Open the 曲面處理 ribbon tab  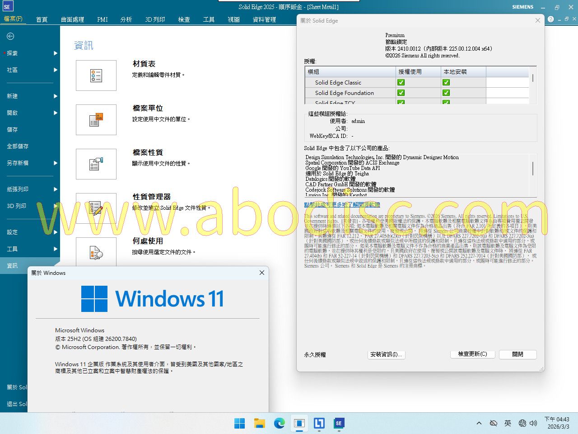72,19
